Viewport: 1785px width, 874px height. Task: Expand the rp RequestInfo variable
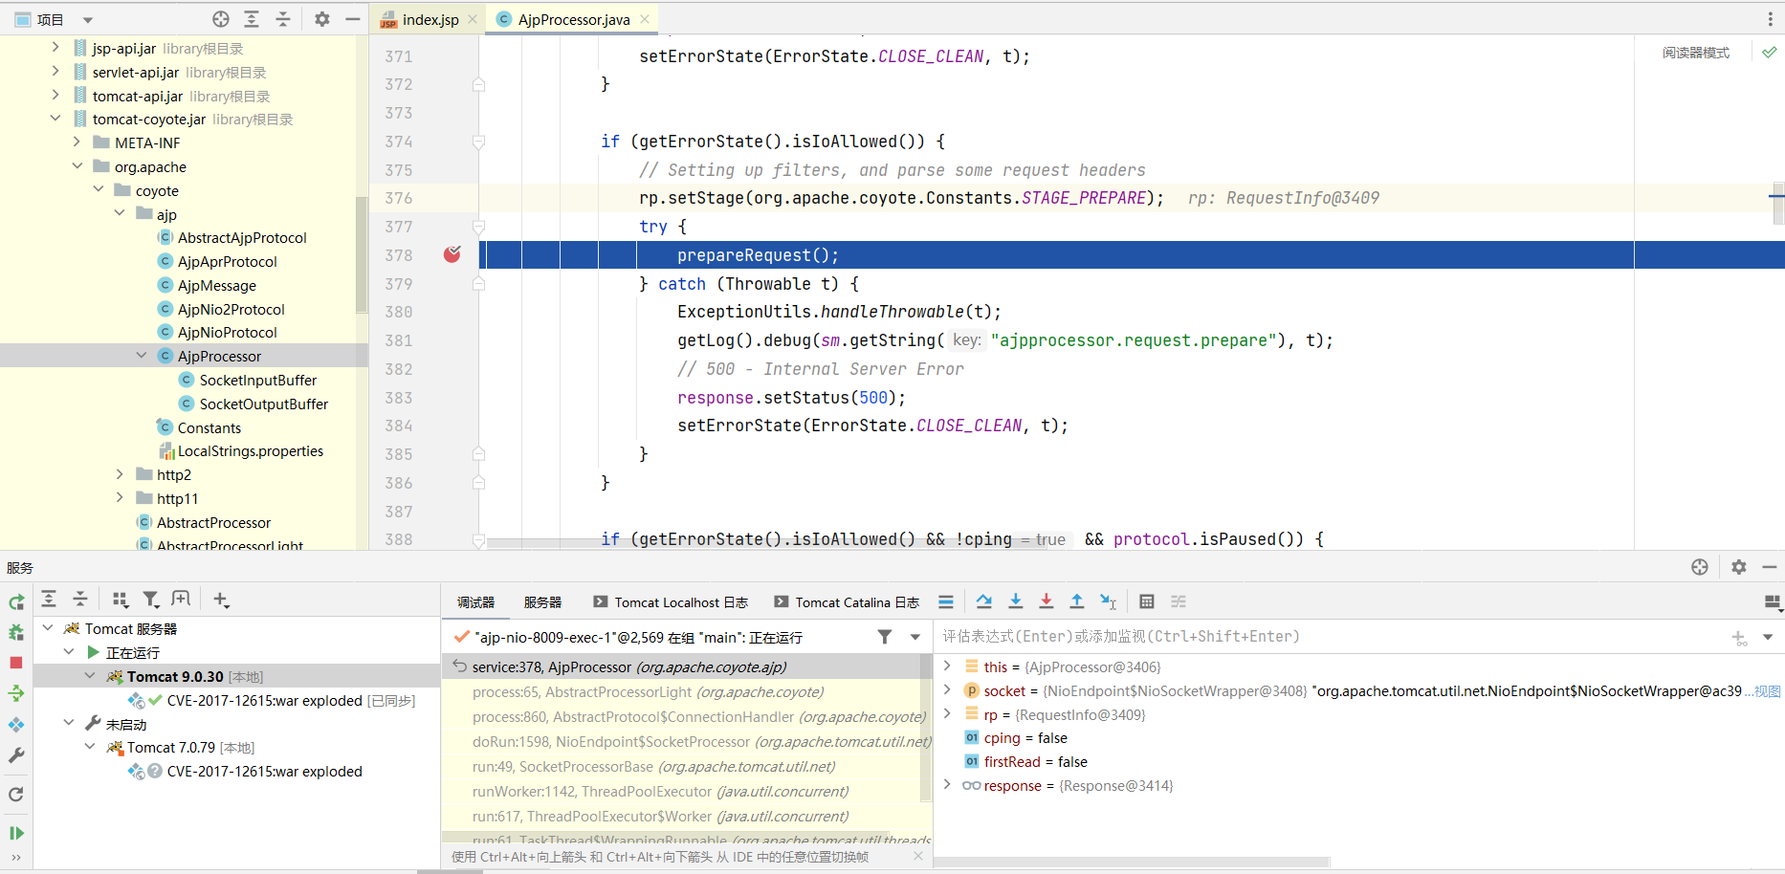(x=947, y=713)
